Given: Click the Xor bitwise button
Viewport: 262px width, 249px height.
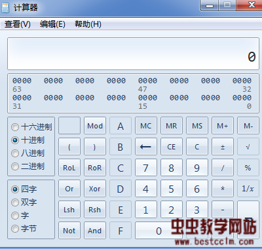Looking at the screenshot, I should click(x=95, y=189).
